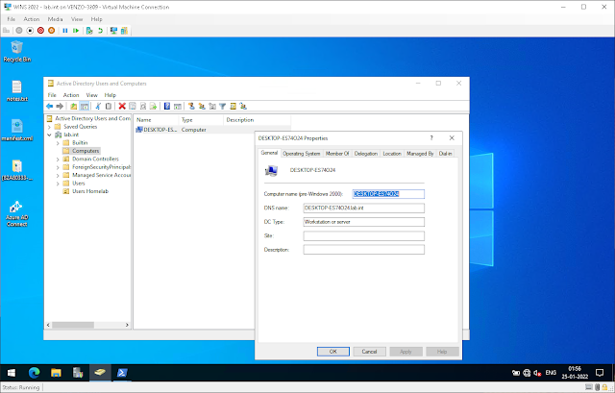This screenshot has height=393, width=615.
Task: Click the Create new organizational unit icon
Action: [x=212, y=107]
